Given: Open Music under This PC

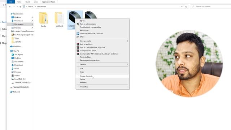Looking at the screenshot, I should tap(17, 69).
